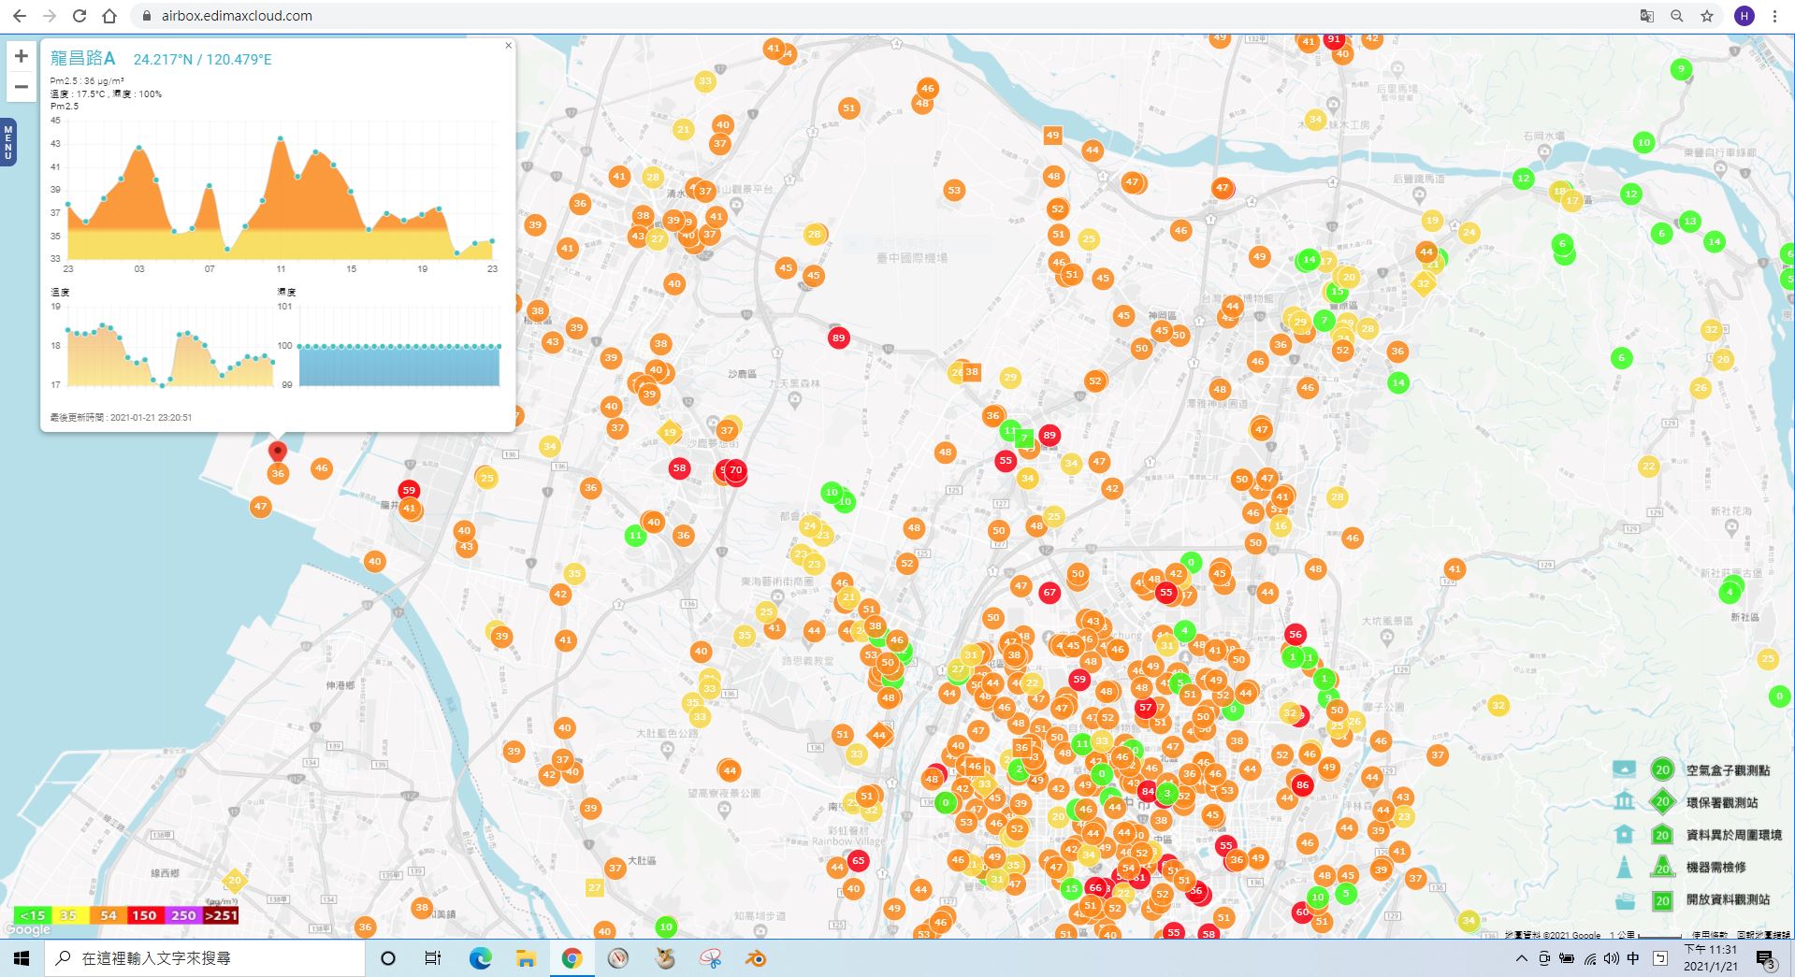Screen dimensions: 1795x977
Task: Focus the taskbar search box
Action: tap(205, 958)
